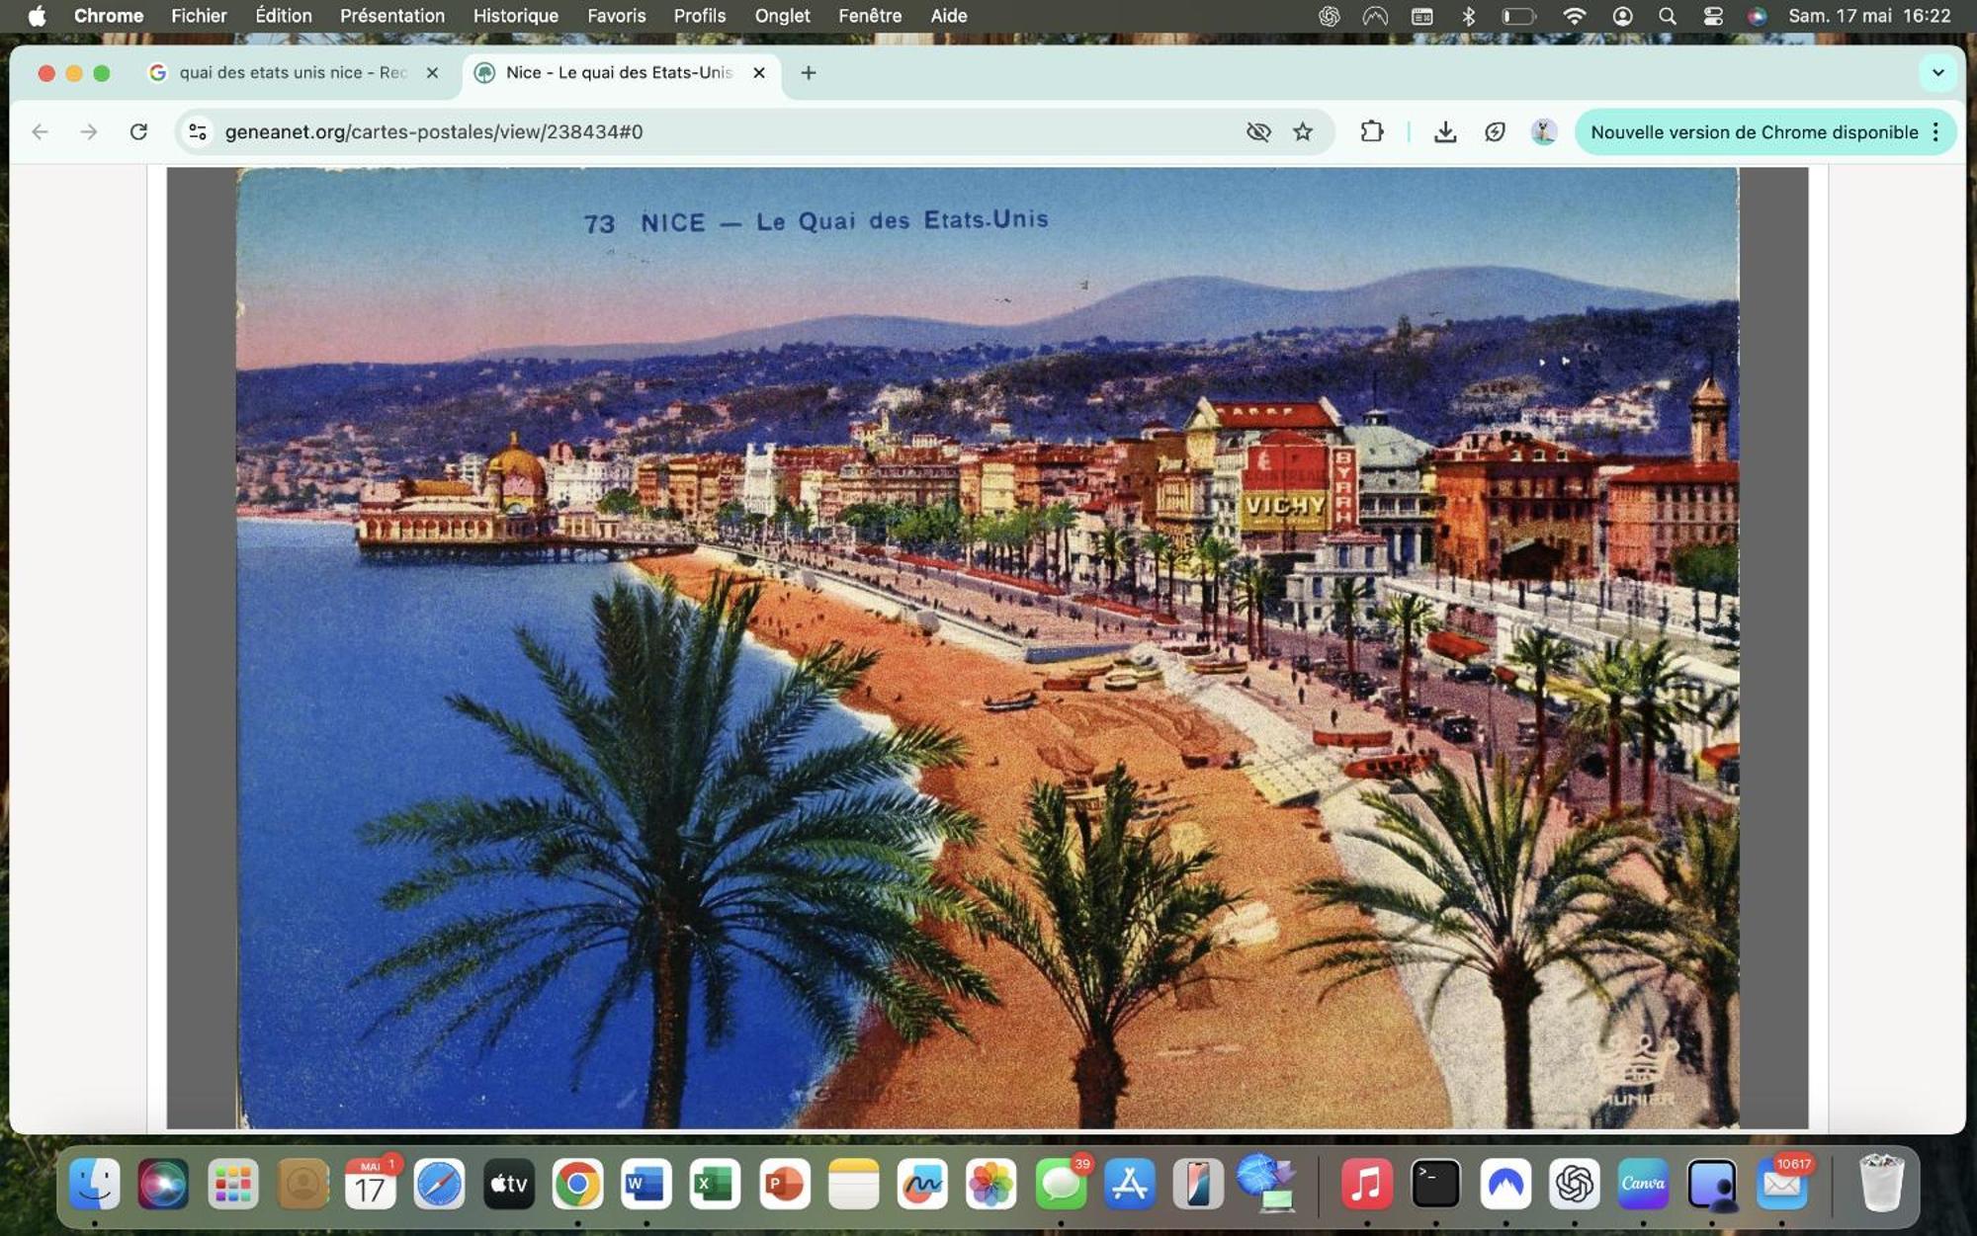Click the leaf-shaped extension icon in toolbar
The image size is (1977, 1236).
1495,131
